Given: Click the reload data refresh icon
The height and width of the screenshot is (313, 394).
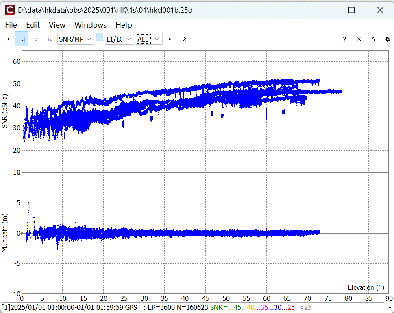Looking at the screenshot, I should tap(373, 39).
